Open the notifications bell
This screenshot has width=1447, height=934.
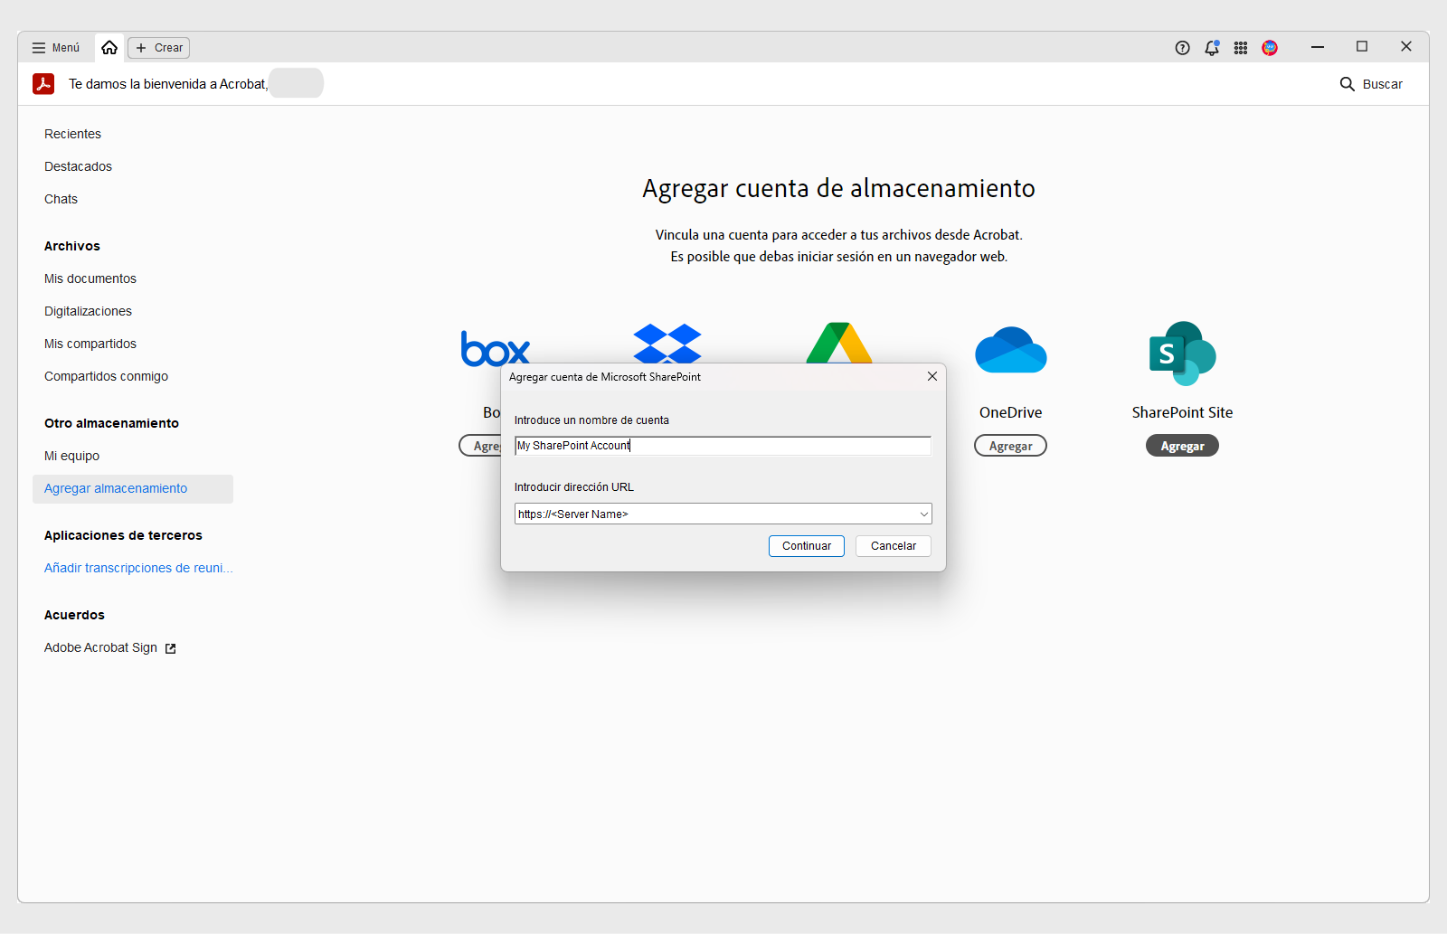click(x=1212, y=48)
